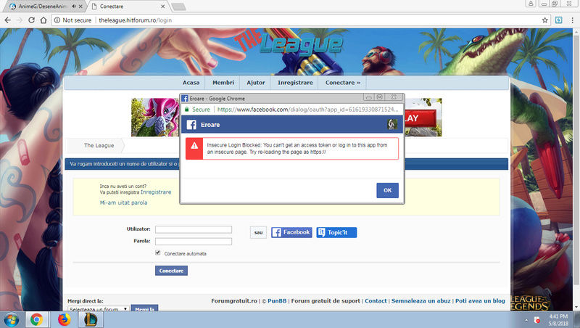The image size is (580, 328).
Task: Mute the AnimeG tab audio icon
Action: click(74, 7)
